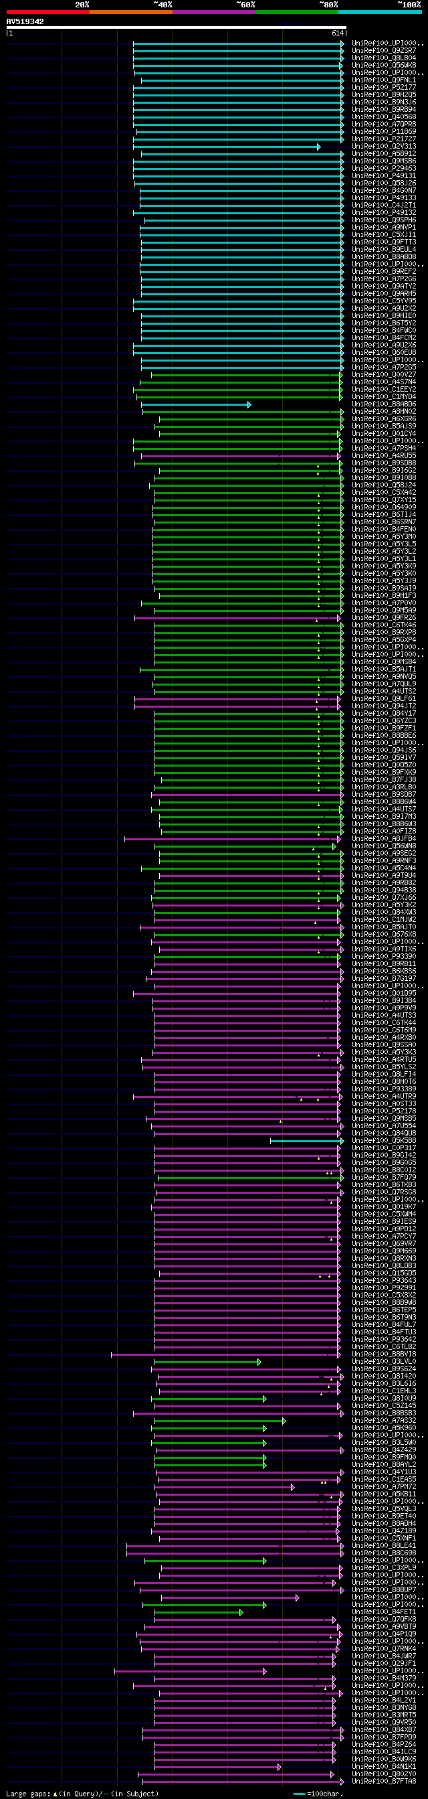Select hit label UniRef100_C5YV95
Screen dimensions: 428x1799
[384, 301]
